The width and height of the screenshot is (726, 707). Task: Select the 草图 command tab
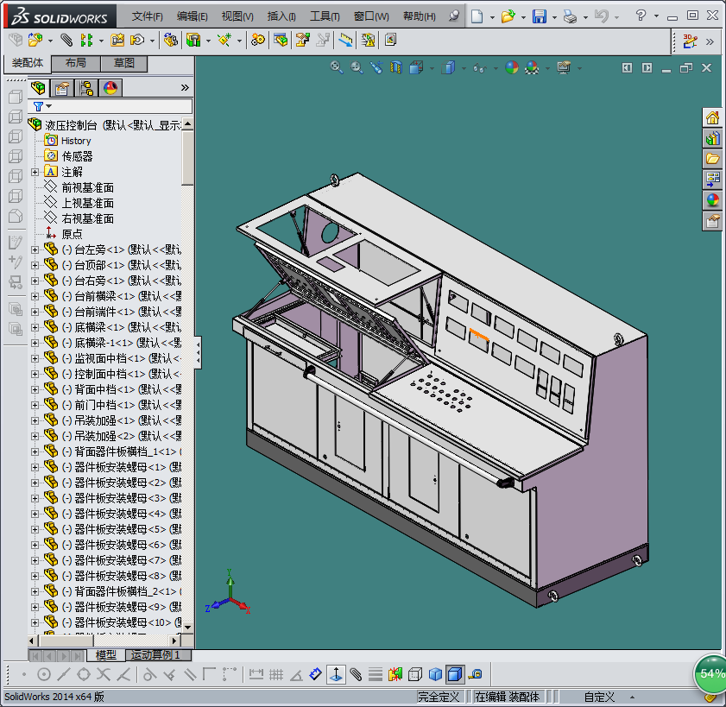tap(123, 63)
